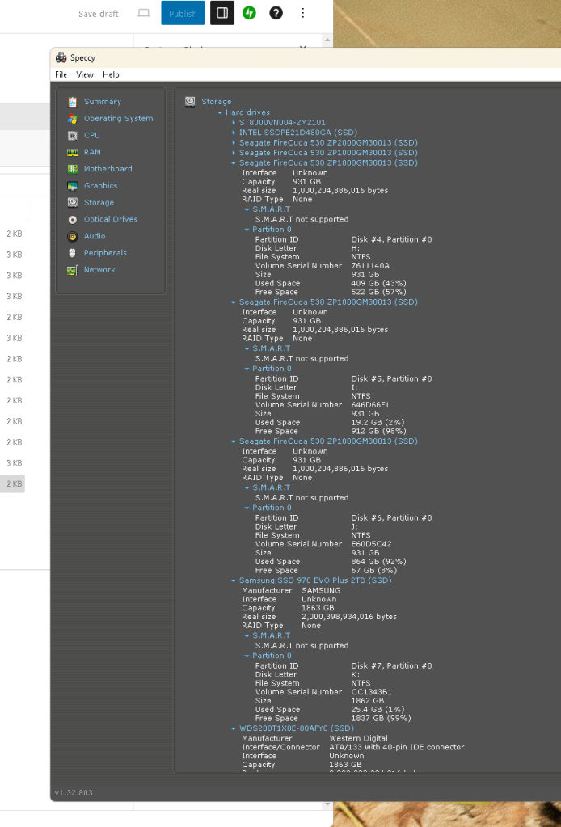This screenshot has height=827, width=561.
Task: Open the CPU chip icon
Action: tap(72, 136)
